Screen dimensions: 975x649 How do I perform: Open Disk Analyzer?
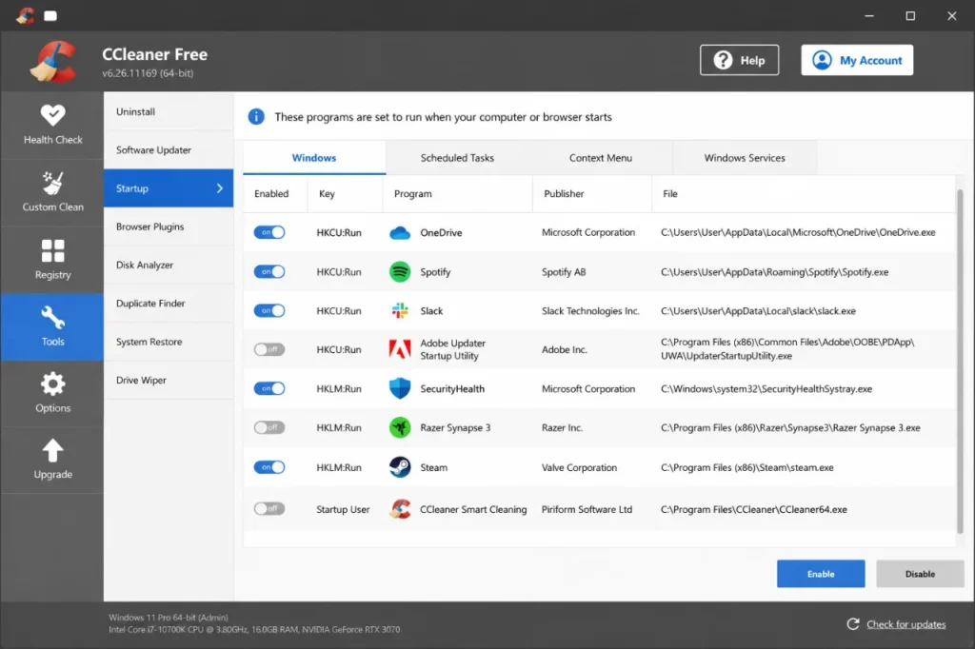pos(169,265)
